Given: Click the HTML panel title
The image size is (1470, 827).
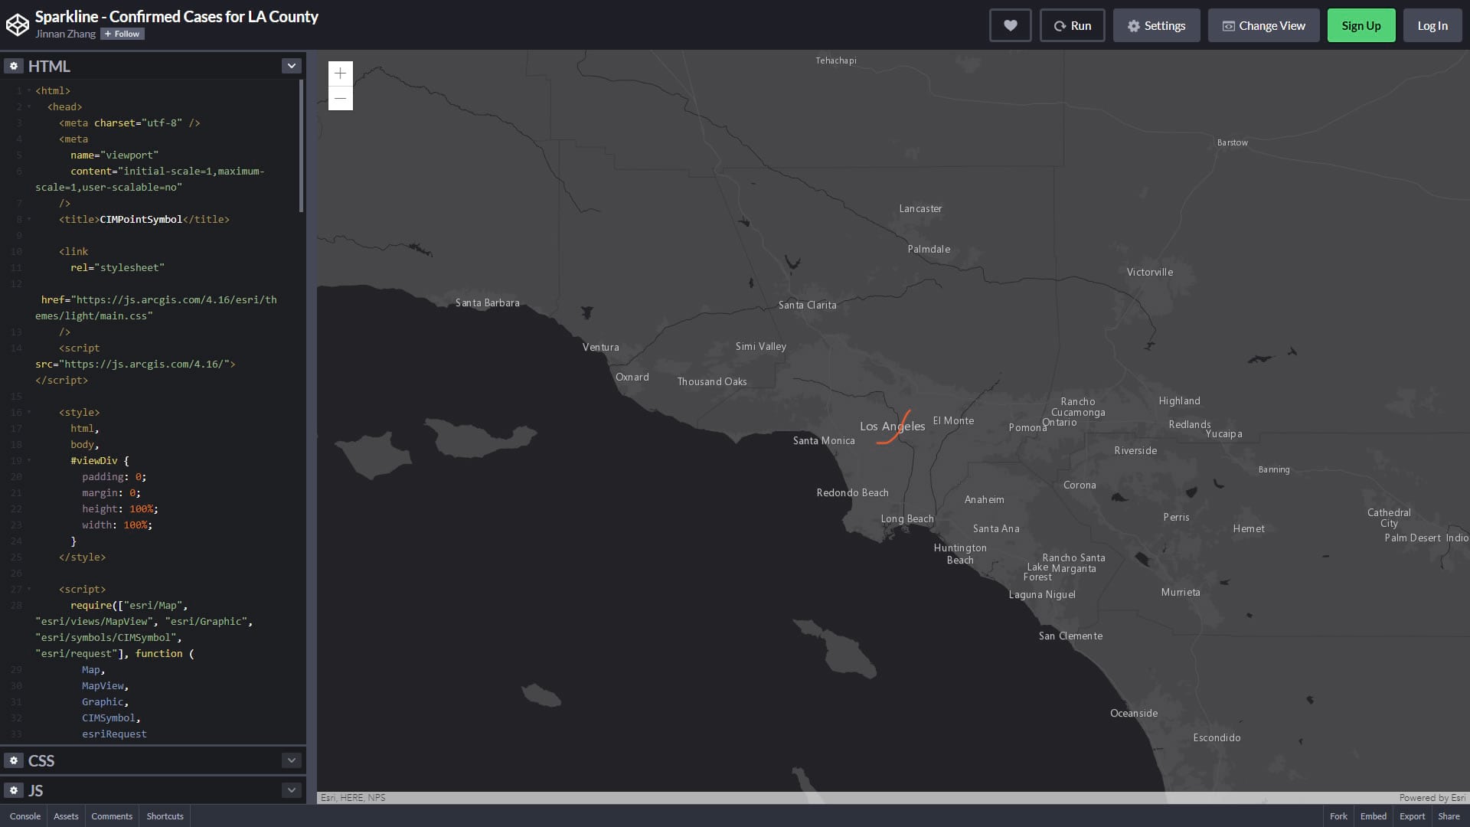Looking at the screenshot, I should (49, 67).
